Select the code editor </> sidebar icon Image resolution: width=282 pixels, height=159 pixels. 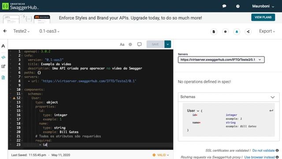[3, 57]
